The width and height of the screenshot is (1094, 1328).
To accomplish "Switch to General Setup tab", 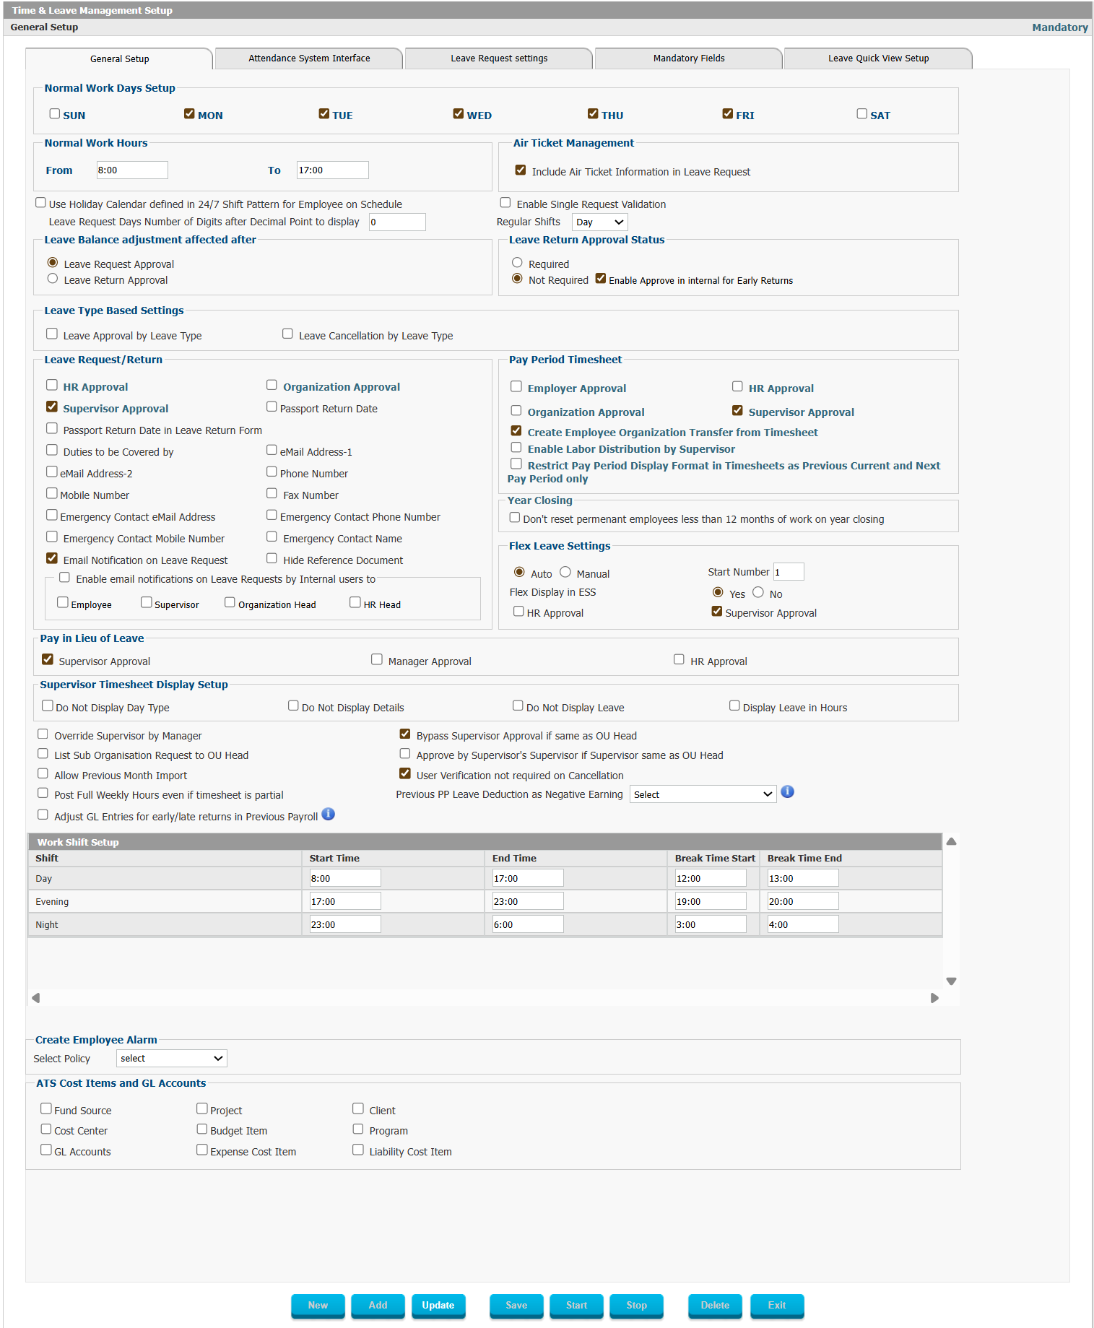I will (x=119, y=58).
